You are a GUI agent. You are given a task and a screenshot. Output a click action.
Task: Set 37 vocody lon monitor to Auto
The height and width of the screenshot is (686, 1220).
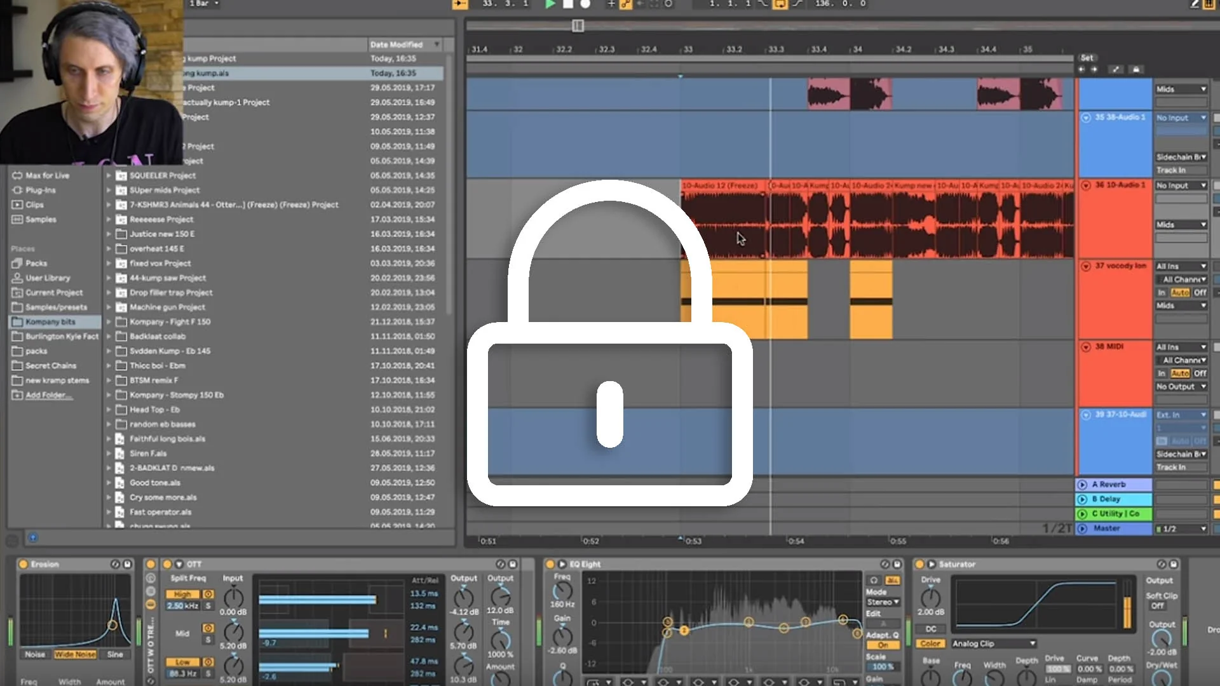point(1180,293)
